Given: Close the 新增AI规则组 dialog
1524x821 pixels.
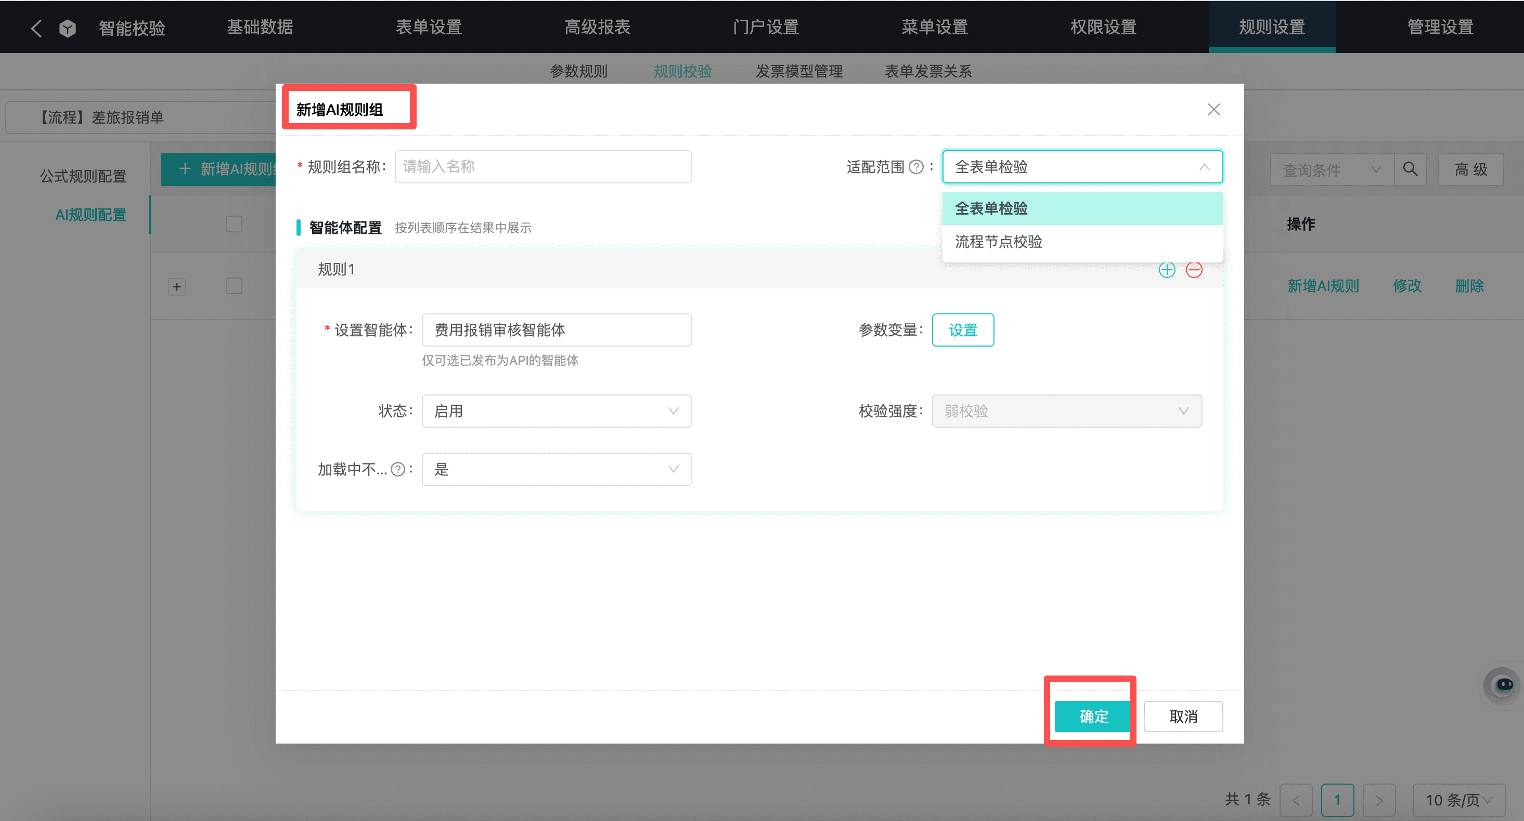Looking at the screenshot, I should pos(1213,109).
